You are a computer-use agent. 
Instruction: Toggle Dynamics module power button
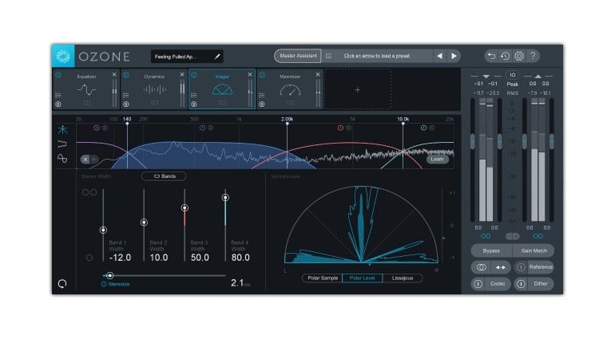126,75
